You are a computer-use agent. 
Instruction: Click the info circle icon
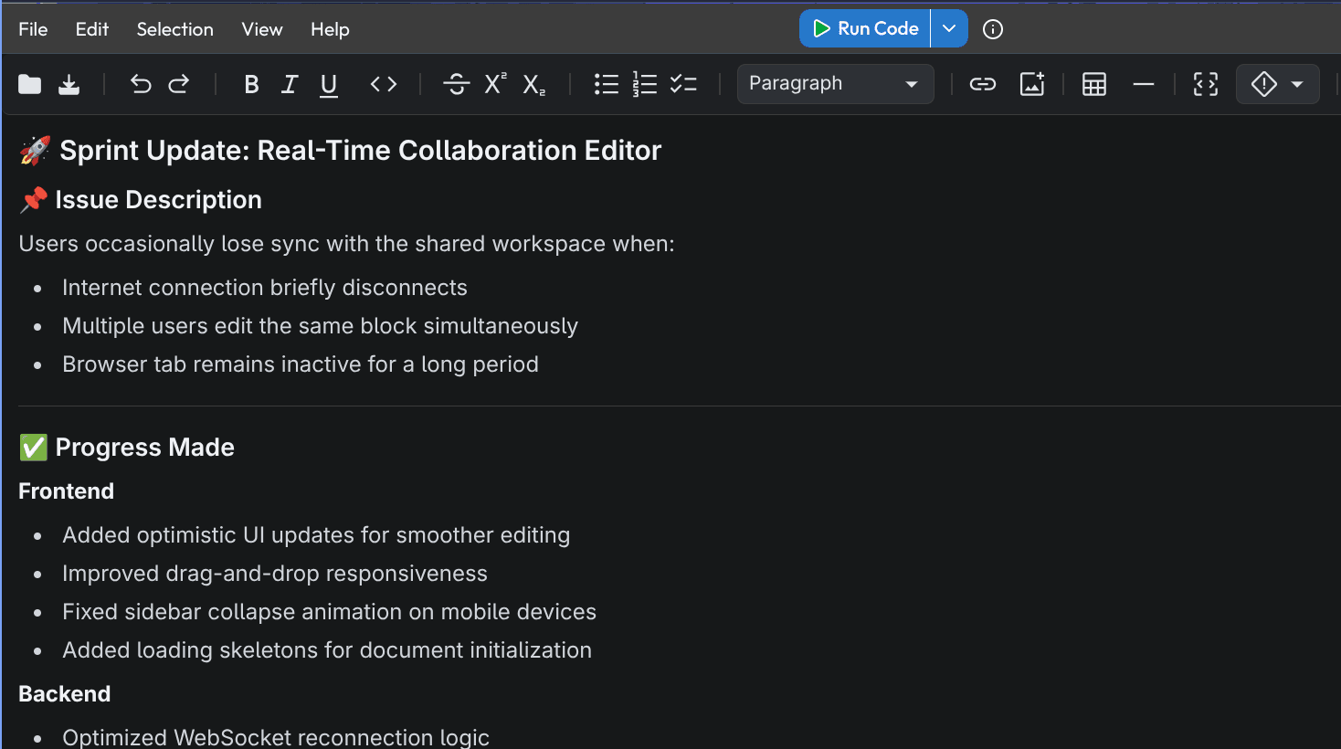[x=993, y=29]
